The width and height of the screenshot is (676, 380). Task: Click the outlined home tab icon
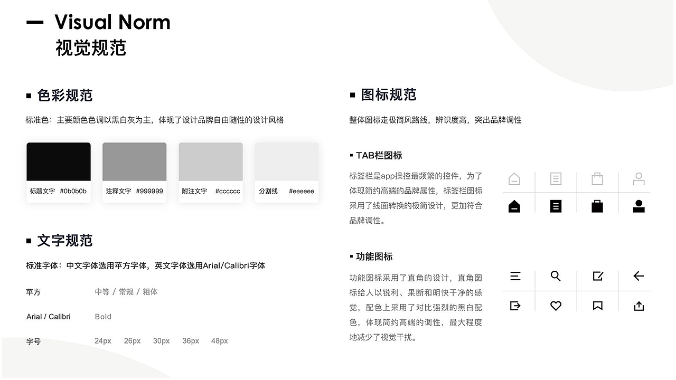click(514, 179)
